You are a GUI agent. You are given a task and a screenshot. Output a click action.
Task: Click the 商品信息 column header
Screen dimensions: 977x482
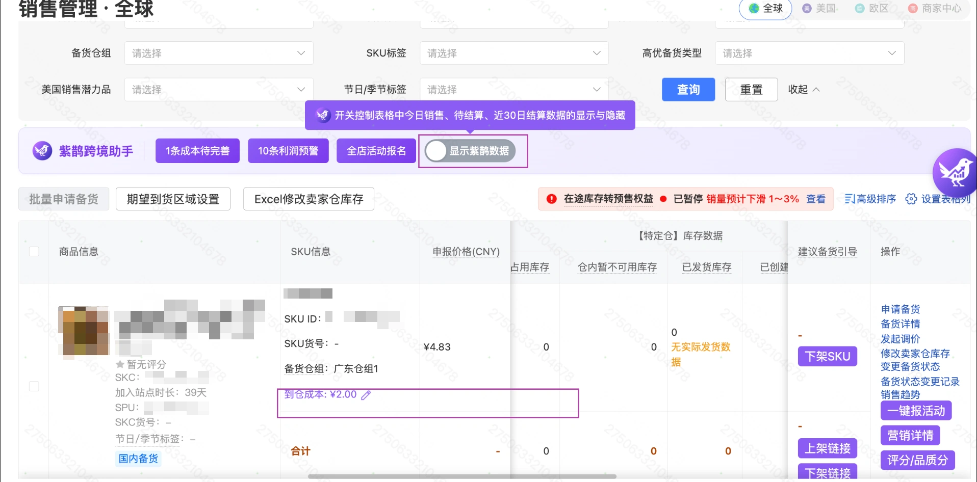(79, 252)
